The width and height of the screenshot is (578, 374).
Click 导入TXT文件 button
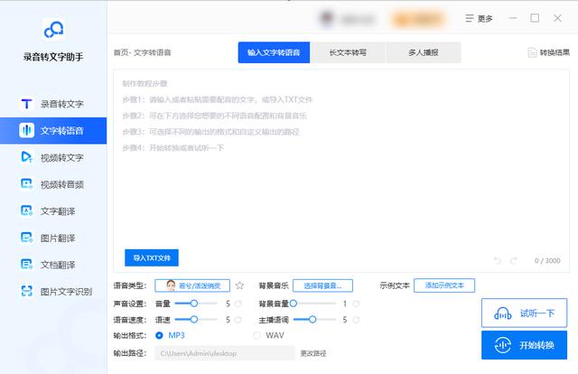pos(152,257)
